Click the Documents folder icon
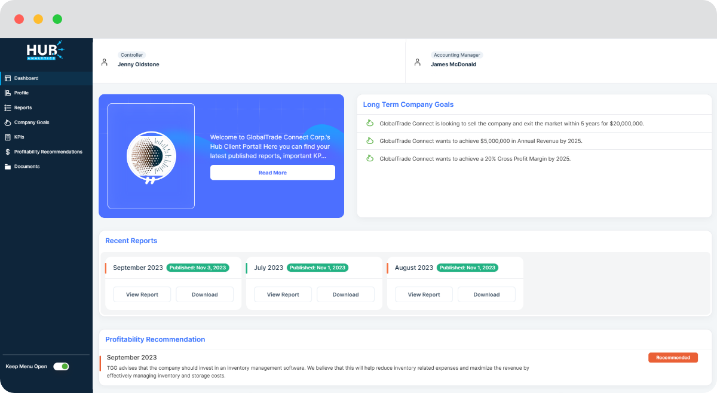The width and height of the screenshot is (717, 393). (7, 167)
